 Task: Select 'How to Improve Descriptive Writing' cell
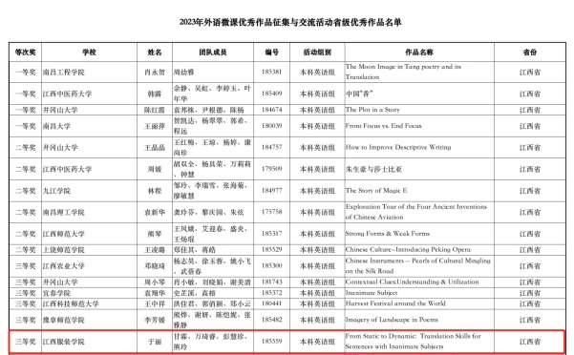(419, 147)
